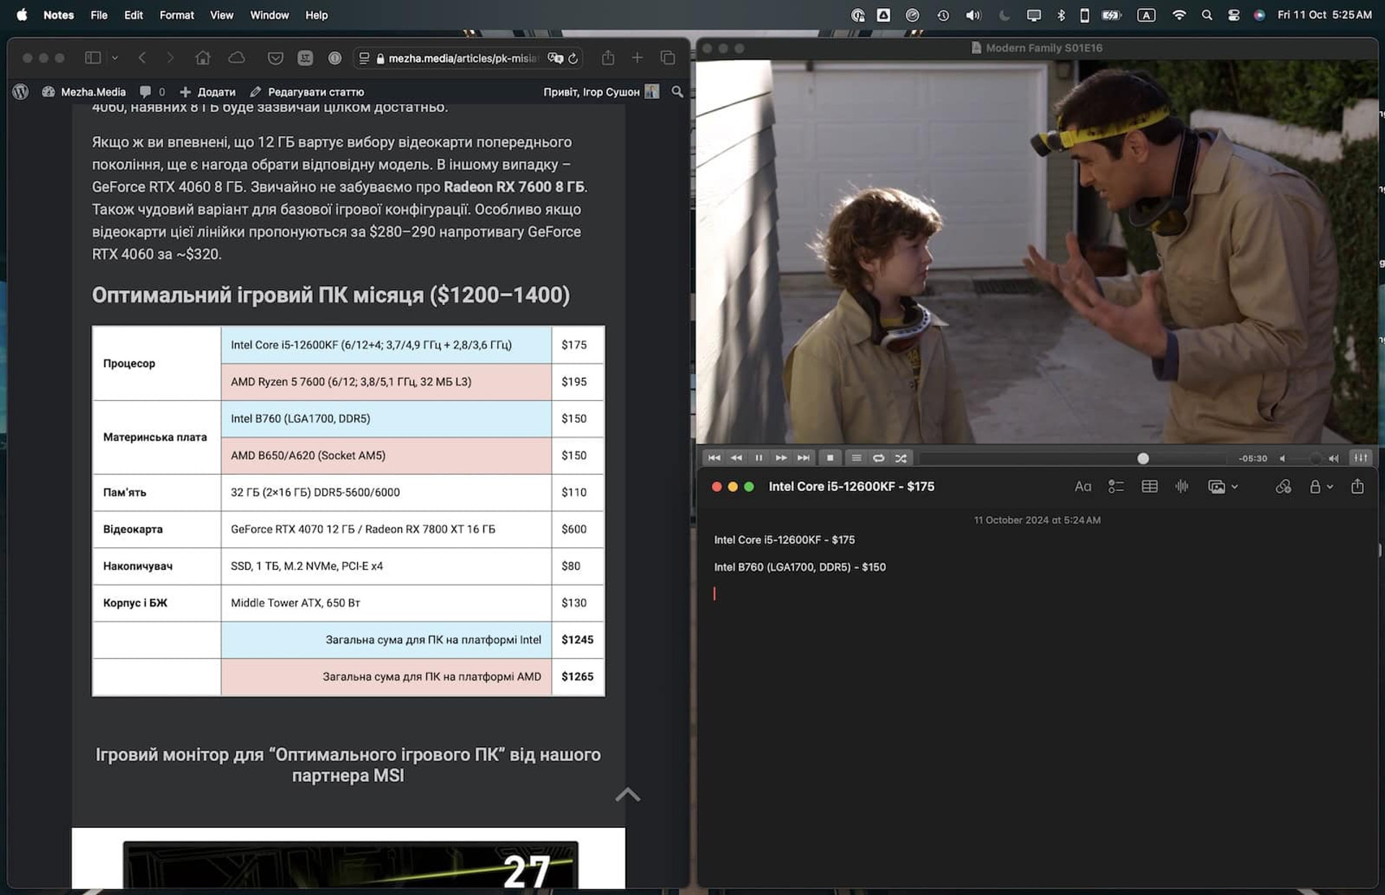1385x895 pixels.
Task: Expand the lock options chevron in Notes
Action: click(x=1330, y=487)
